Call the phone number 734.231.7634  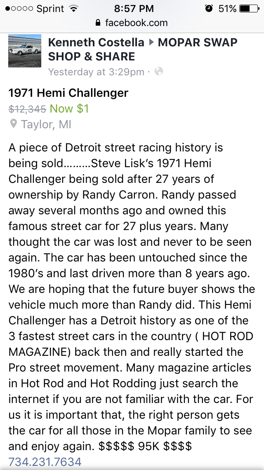(45, 462)
